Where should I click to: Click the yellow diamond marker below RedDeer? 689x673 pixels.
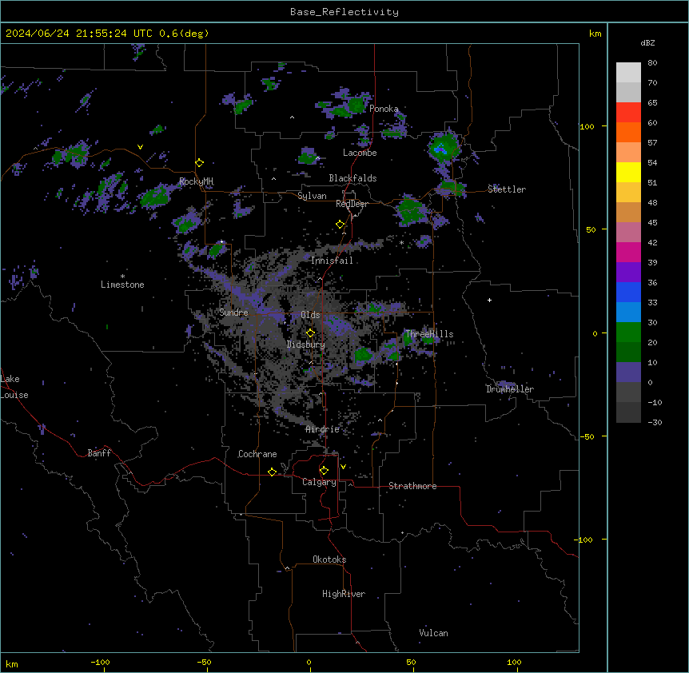click(340, 225)
